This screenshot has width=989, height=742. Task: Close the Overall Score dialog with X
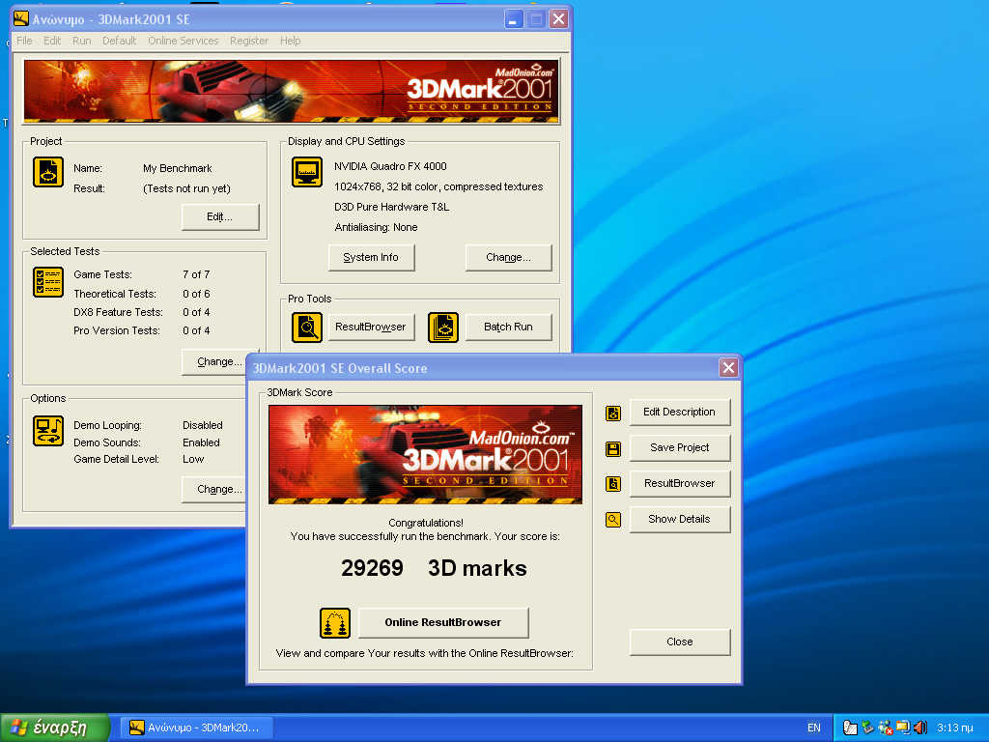[x=728, y=368]
